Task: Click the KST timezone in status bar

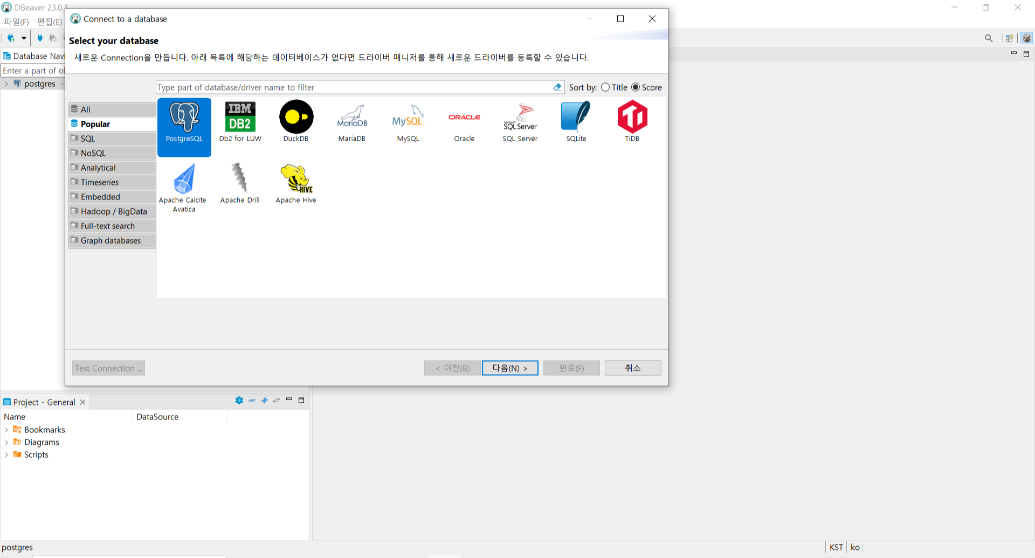Action: (836, 547)
